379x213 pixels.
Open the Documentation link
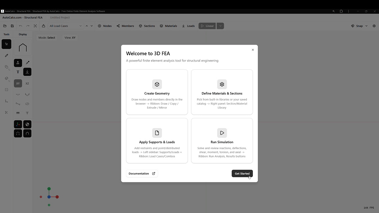tap(142, 173)
